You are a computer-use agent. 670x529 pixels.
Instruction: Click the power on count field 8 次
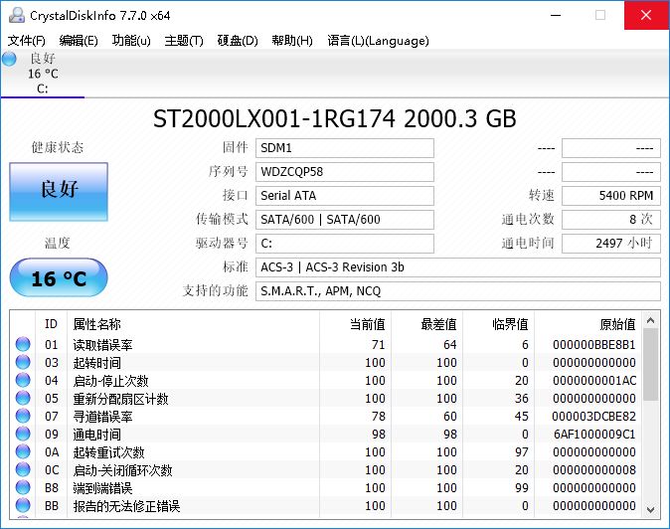[x=611, y=220]
